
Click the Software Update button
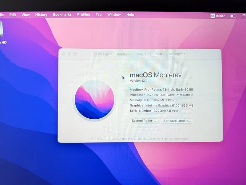(x=177, y=121)
